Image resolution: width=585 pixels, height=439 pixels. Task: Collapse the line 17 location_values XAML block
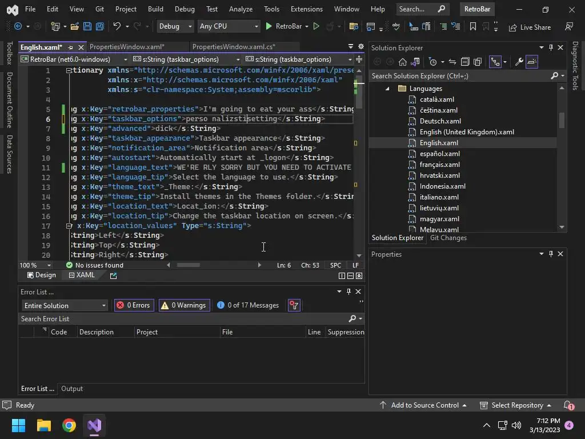pos(69,225)
